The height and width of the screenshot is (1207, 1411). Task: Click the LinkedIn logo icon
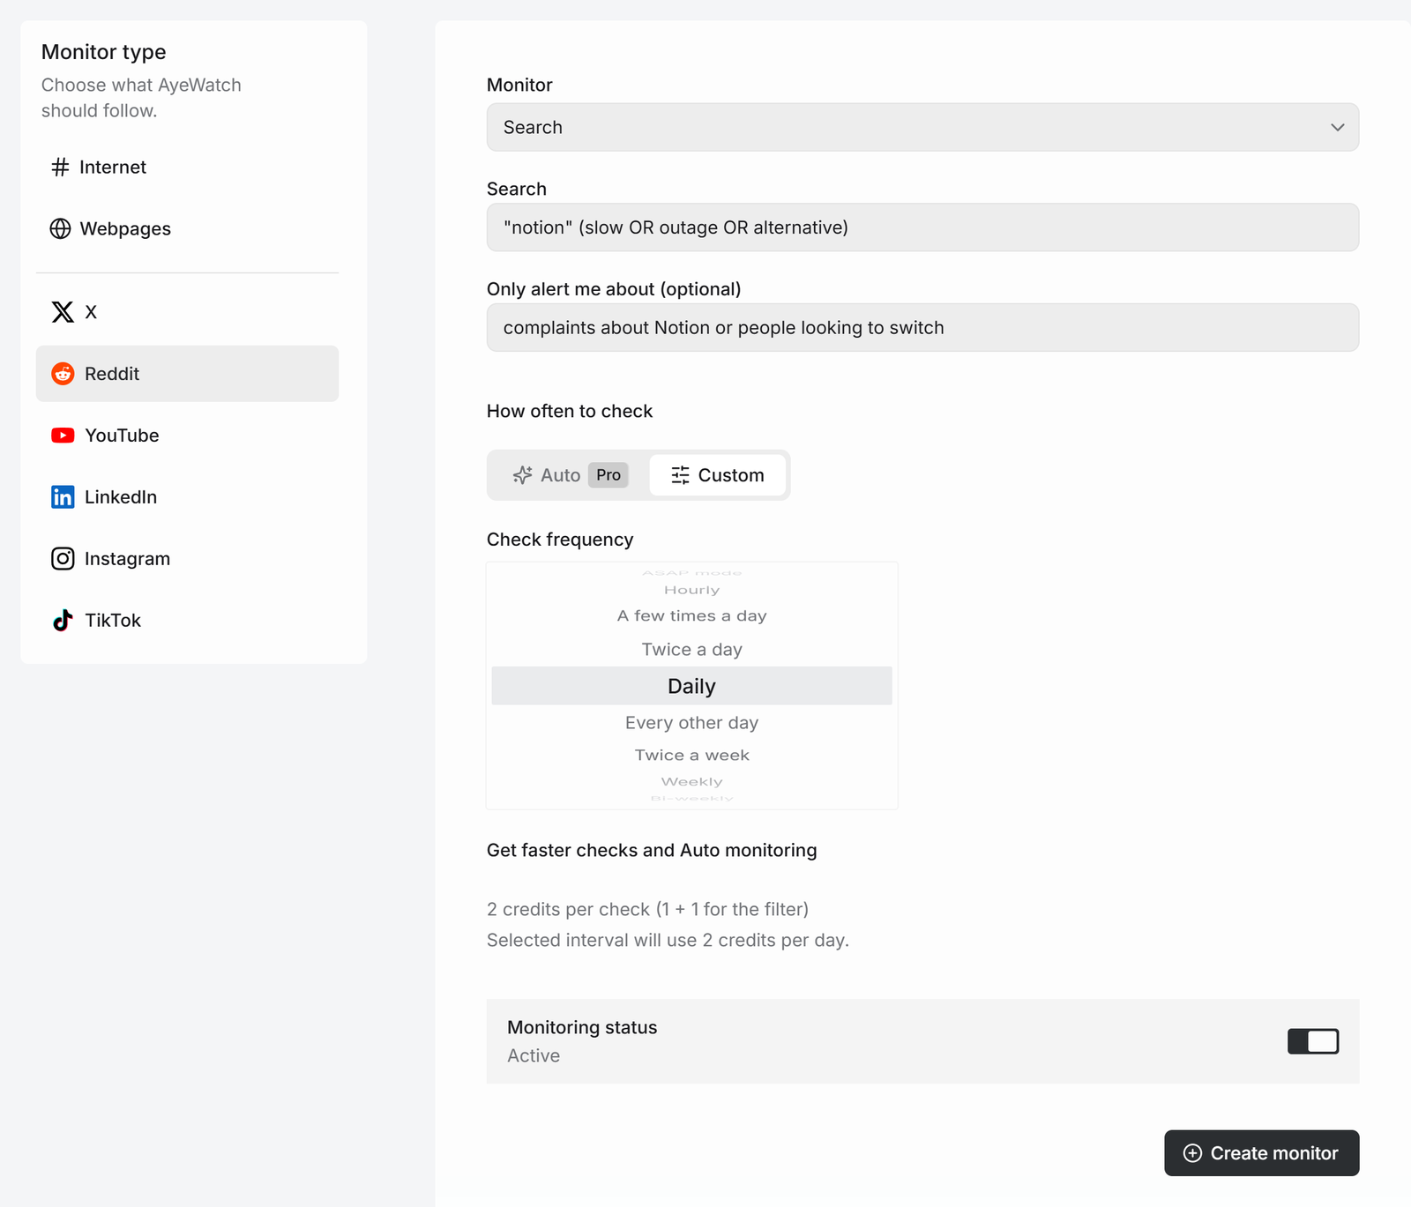point(63,497)
